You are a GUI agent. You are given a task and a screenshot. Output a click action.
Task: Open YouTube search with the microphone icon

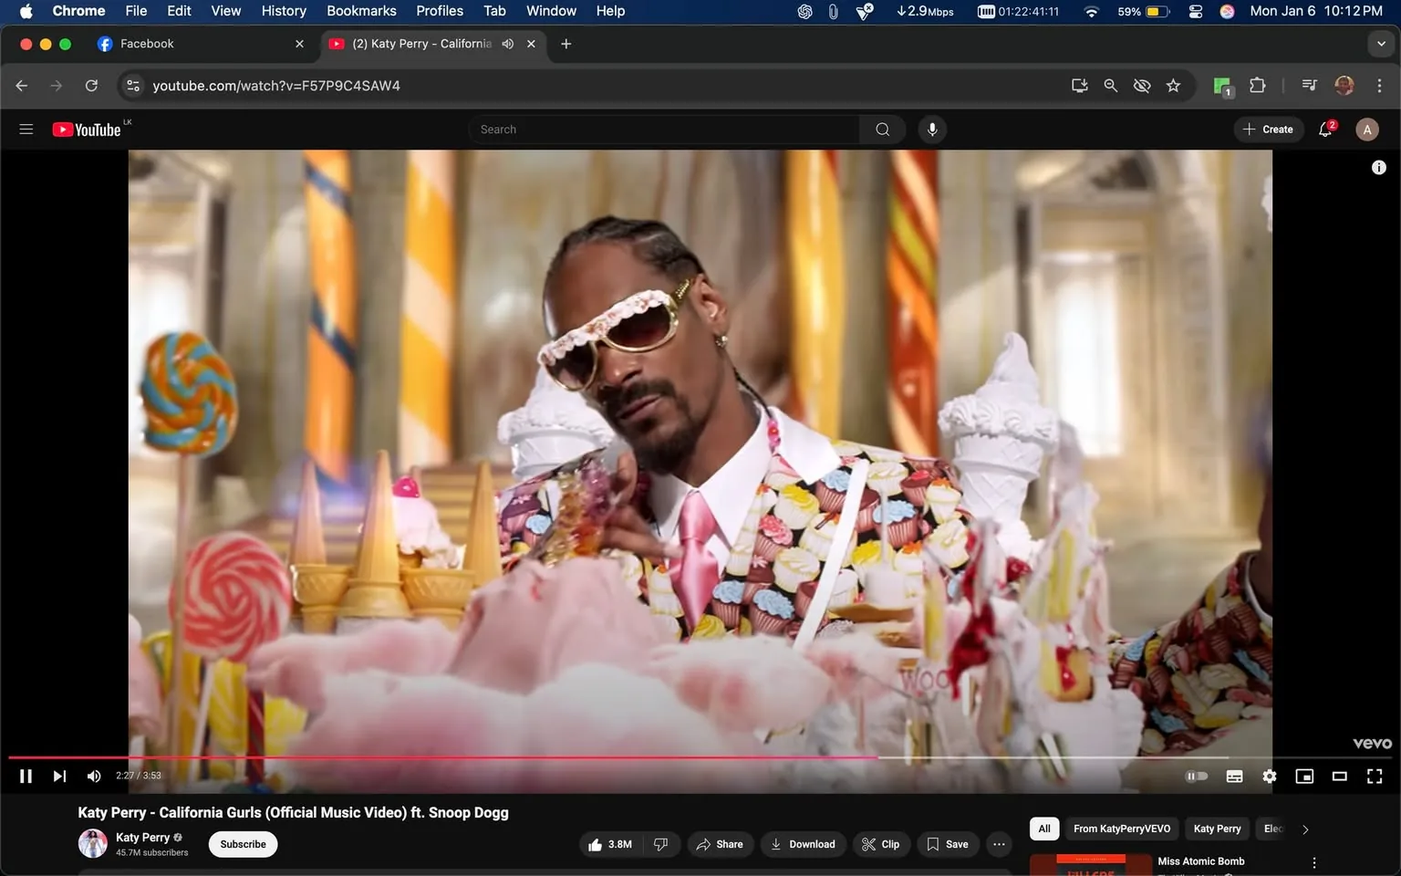point(931,129)
